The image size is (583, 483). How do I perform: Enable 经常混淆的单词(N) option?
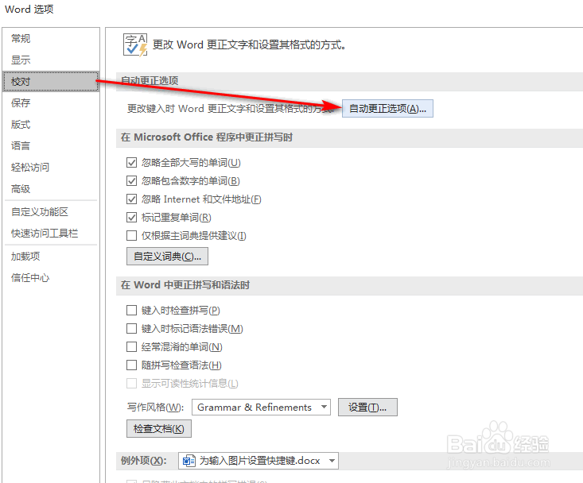(x=131, y=346)
